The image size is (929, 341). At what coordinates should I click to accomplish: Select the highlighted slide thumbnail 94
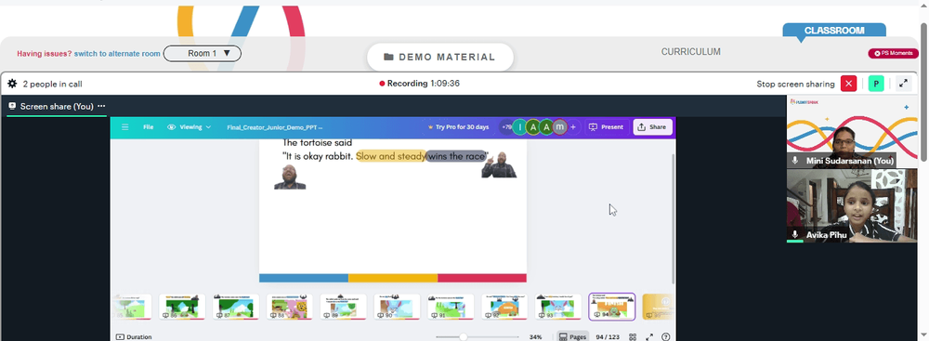pyautogui.click(x=612, y=307)
